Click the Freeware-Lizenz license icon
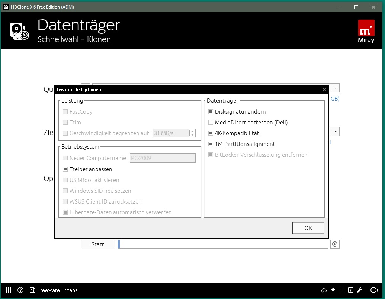This screenshot has width=385, height=299. tap(32, 290)
